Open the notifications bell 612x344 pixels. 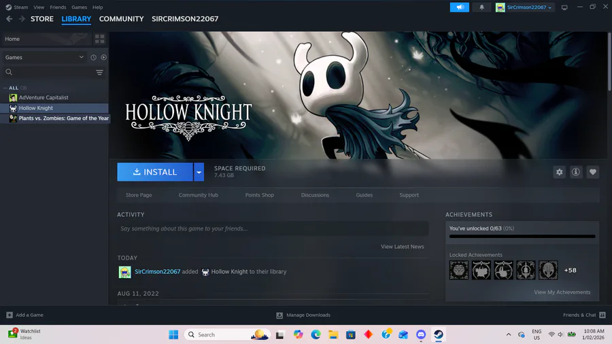pos(481,7)
